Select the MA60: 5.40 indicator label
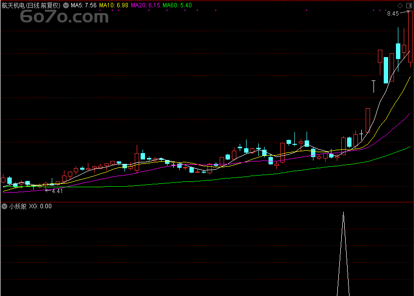414x296 pixels. pyautogui.click(x=177, y=5)
